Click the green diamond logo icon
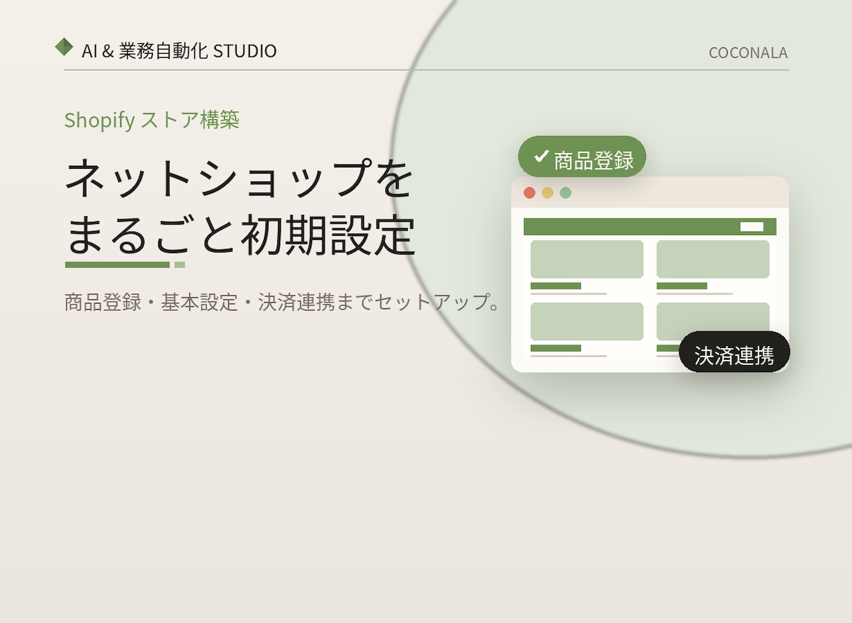This screenshot has width=852, height=623. (x=64, y=47)
